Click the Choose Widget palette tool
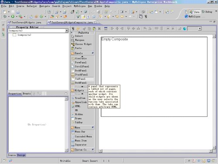Viewport: 218px width, 164px height. [x=82, y=44]
